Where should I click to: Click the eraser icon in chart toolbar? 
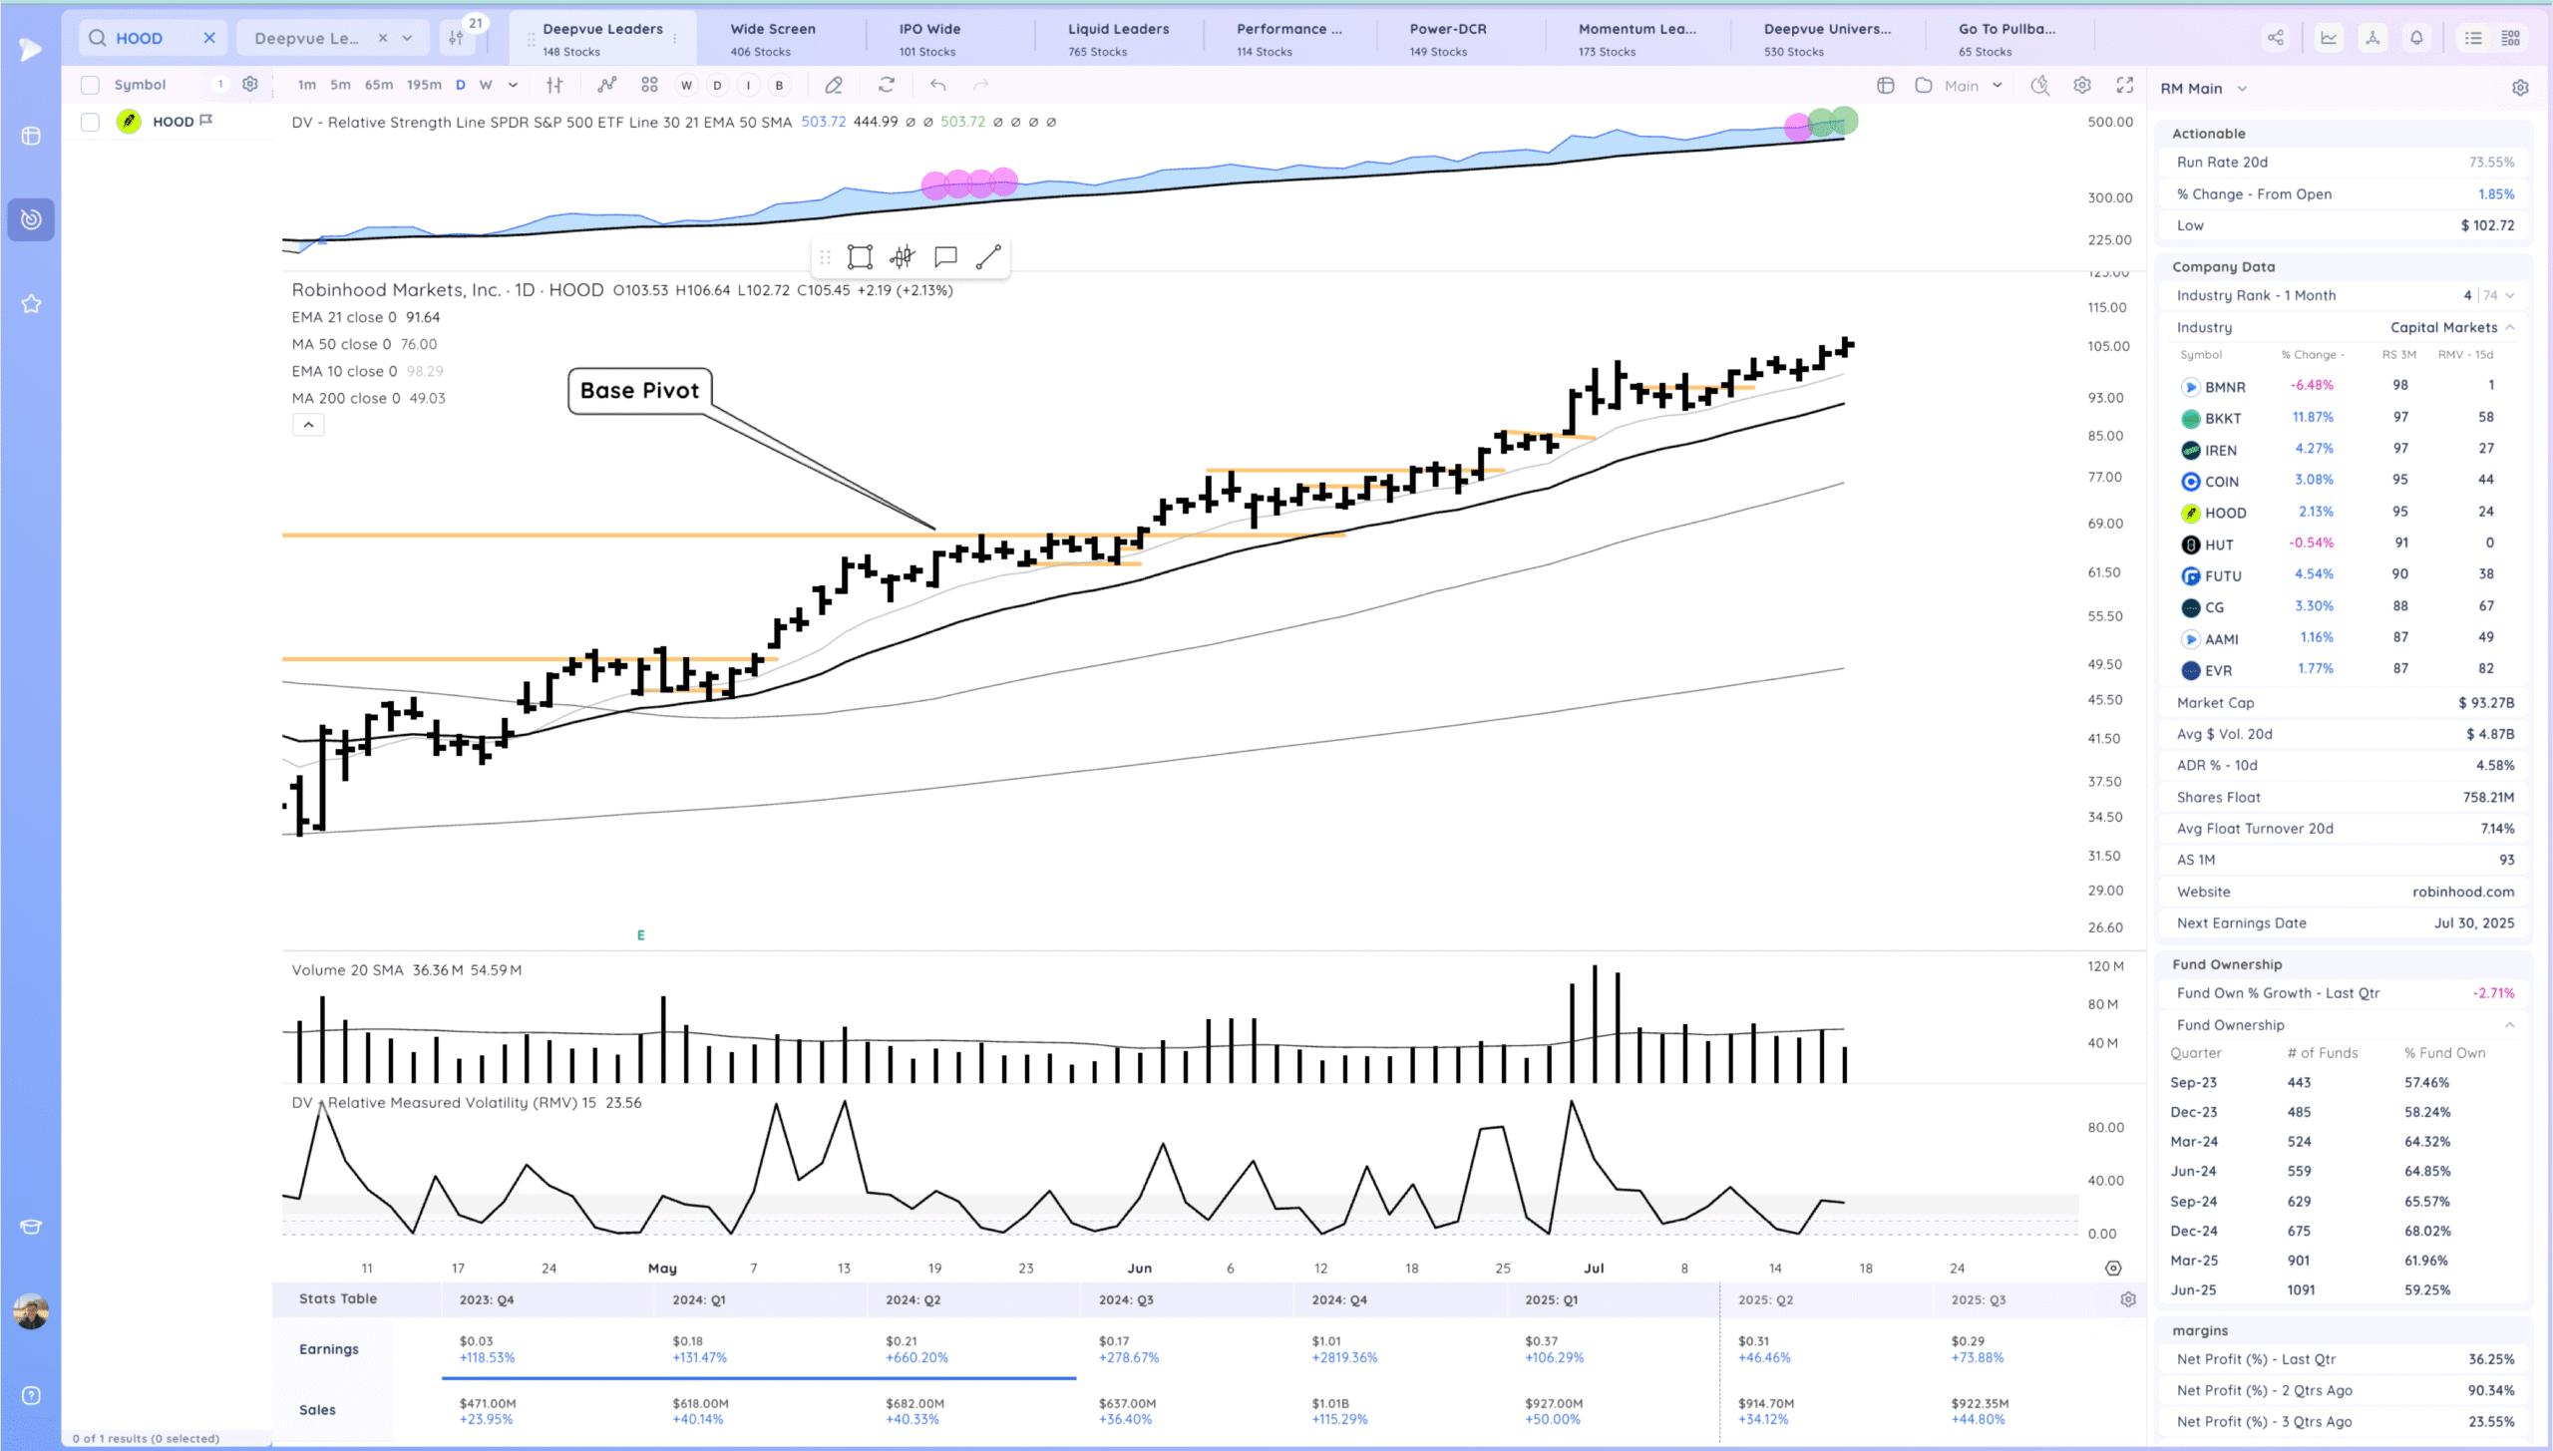click(834, 85)
